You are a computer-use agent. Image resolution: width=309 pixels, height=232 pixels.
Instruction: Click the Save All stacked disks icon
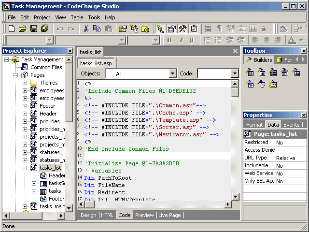click(x=45, y=29)
